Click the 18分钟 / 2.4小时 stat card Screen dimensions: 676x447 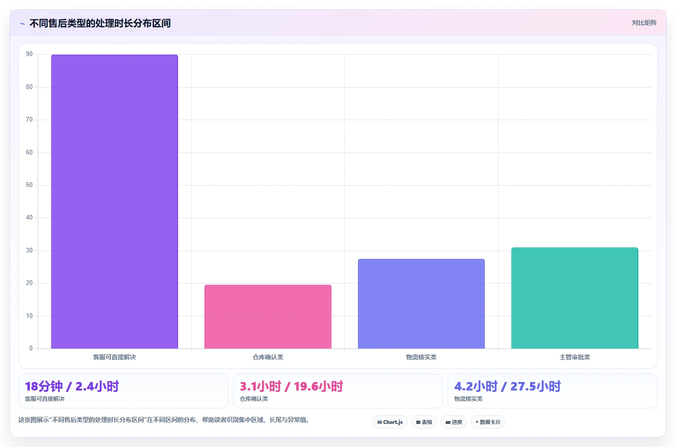123,391
